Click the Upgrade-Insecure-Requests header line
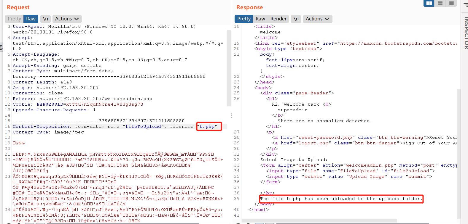Image resolution: width=468 pixels, height=224 pixels. pyautogui.click(x=54, y=110)
